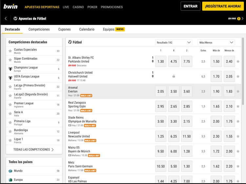Viewport: 246px width, 184px height.
Task: Open Apuestas Deportivas in top navigation
Action: [42, 7]
